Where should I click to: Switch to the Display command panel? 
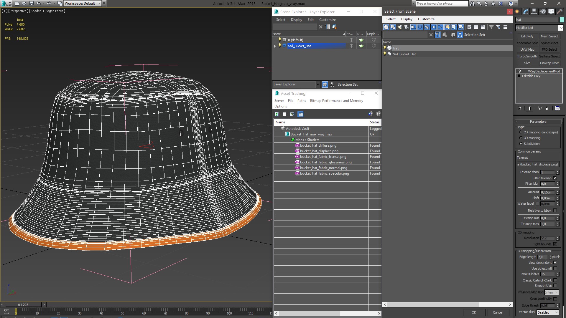pyautogui.click(x=551, y=11)
